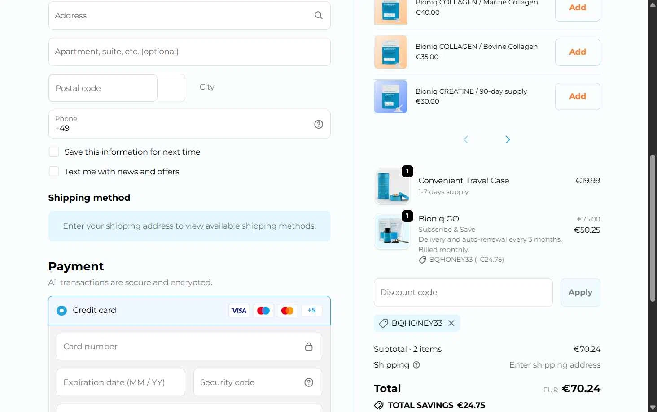Add Bovine Collagen to the order
Viewport: 657px width, 412px height.
pyautogui.click(x=578, y=52)
